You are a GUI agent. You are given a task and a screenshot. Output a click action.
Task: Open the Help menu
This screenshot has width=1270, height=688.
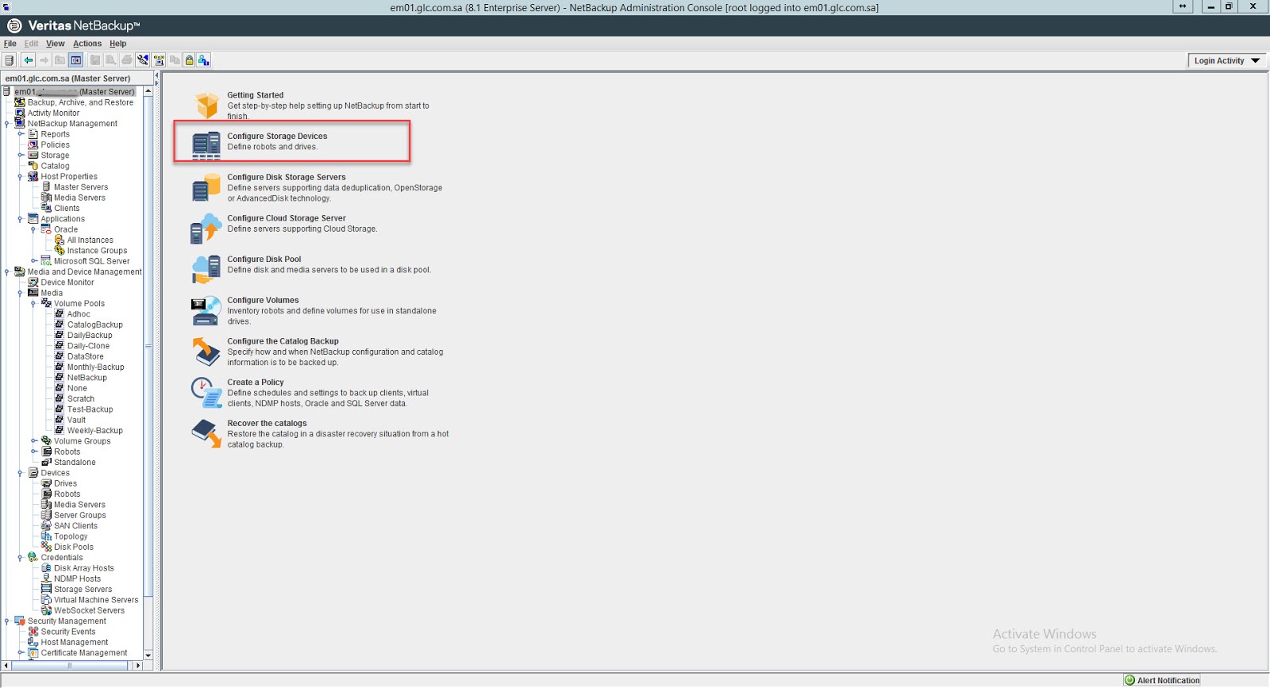tap(118, 44)
